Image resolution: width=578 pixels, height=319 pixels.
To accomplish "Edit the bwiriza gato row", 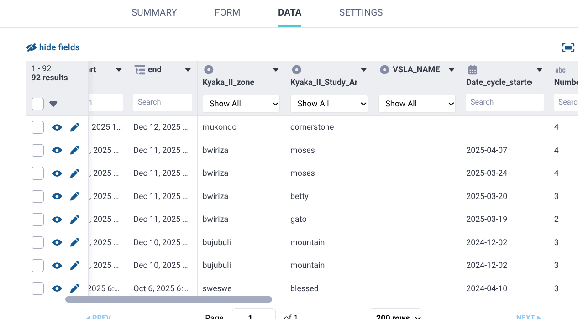I will click(75, 220).
